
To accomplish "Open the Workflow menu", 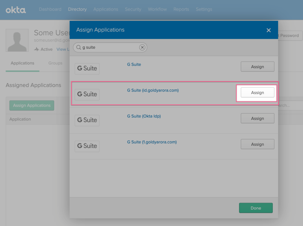I will [x=157, y=9].
